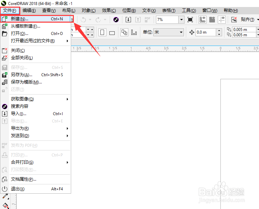
Task: Choose 搜索内容 menu entry
Action: click(x=36, y=106)
